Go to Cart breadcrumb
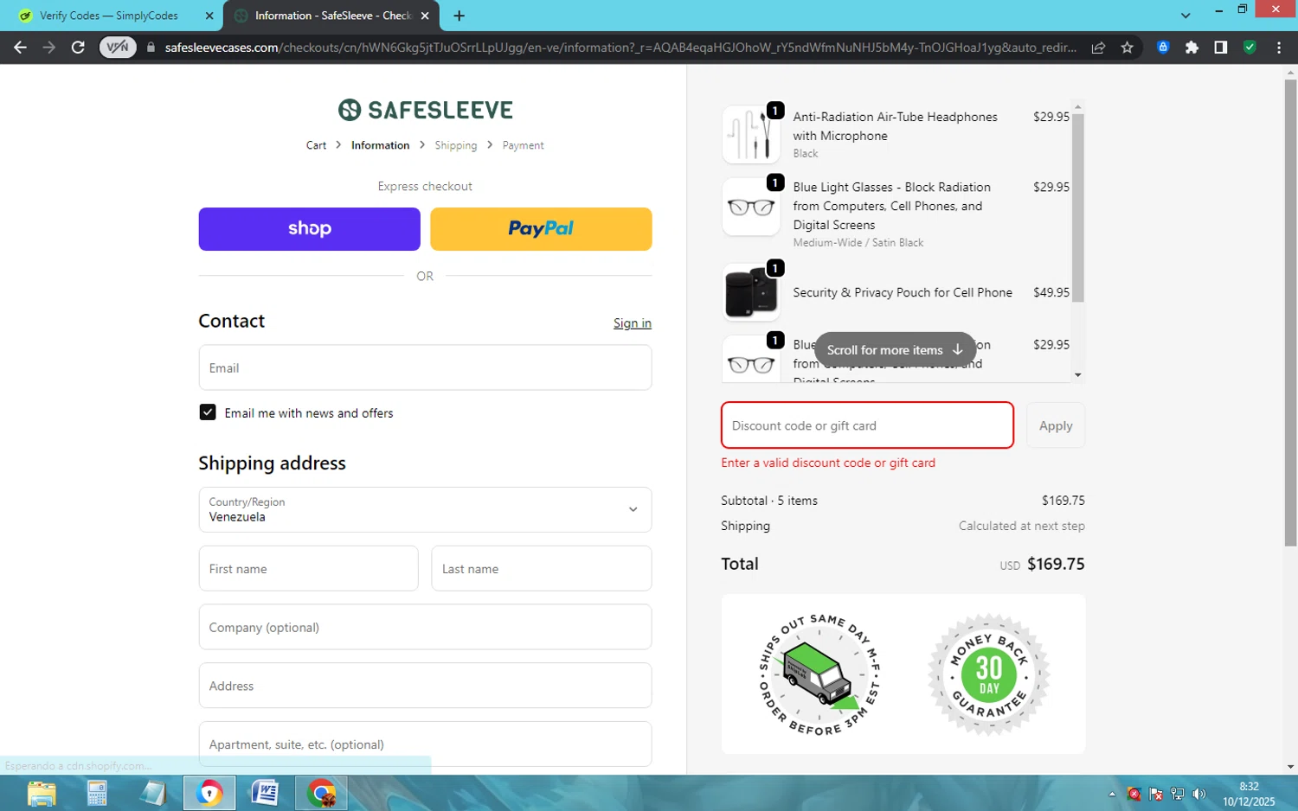Screen dimensions: 1298x811 tap(316, 145)
